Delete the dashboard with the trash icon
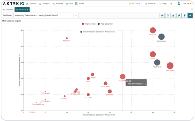 185,15
